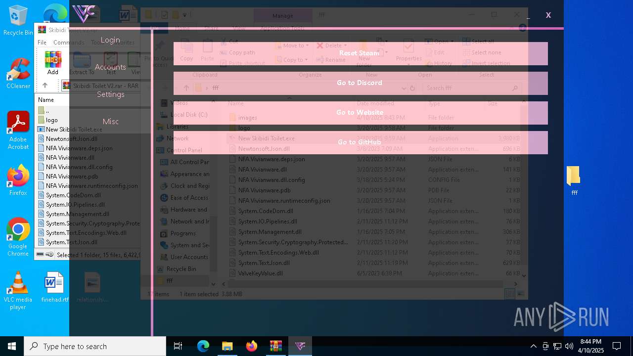Screen dimensions: 633x356
Task: Open the volume control in system tray
Action: point(569,346)
